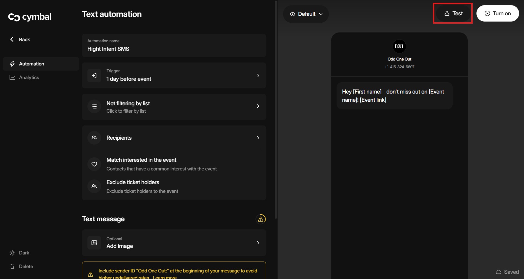524x279 pixels.
Task: Open the Default preview dropdown
Action: (x=306, y=14)
